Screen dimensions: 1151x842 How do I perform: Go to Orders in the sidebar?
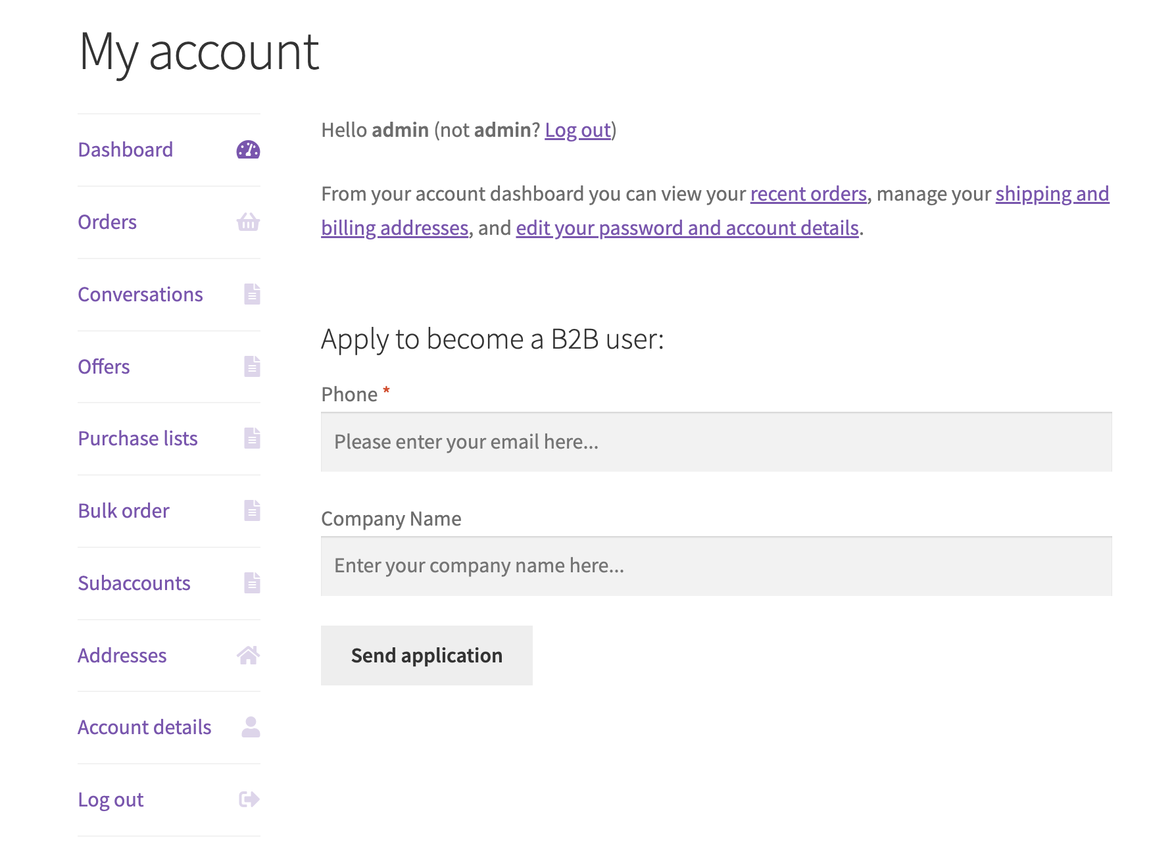[x=107, y=222]
